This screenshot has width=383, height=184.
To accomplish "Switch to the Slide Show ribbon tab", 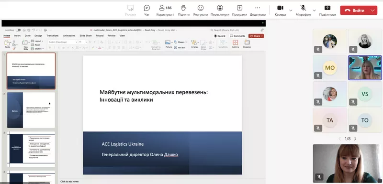I will pos(86,35).
